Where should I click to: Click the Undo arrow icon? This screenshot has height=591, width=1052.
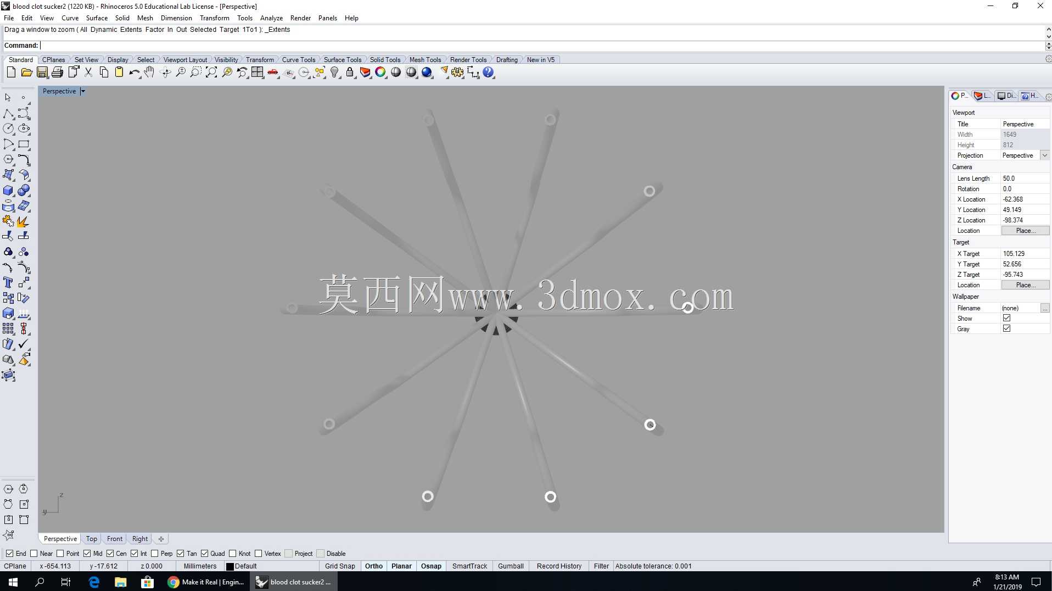pyautogui.click(x=134, y=73)
